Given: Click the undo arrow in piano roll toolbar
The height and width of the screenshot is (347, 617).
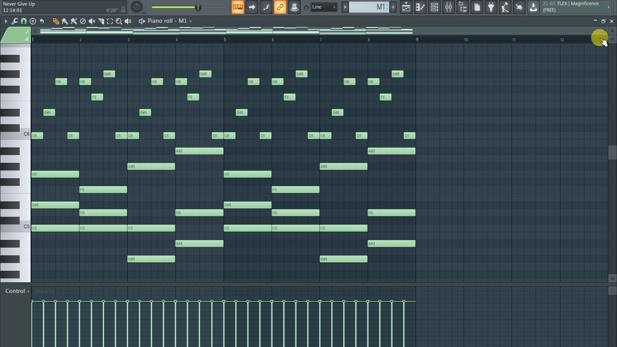Looking at the screenshot, I should [42, 21].
